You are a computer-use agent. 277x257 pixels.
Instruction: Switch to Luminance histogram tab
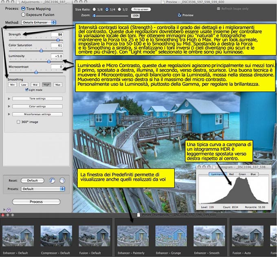click(218, 174)
